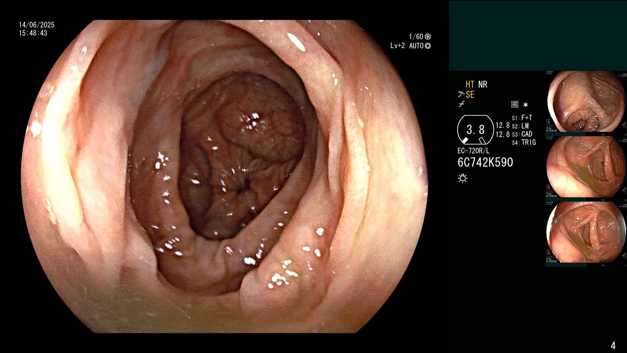The width and height of the screenshot is (627, 353).
Task: Click the AUTO iris mode indicator
Action: (420, 46)
